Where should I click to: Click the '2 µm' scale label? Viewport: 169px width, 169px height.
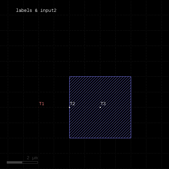point(32,158)
